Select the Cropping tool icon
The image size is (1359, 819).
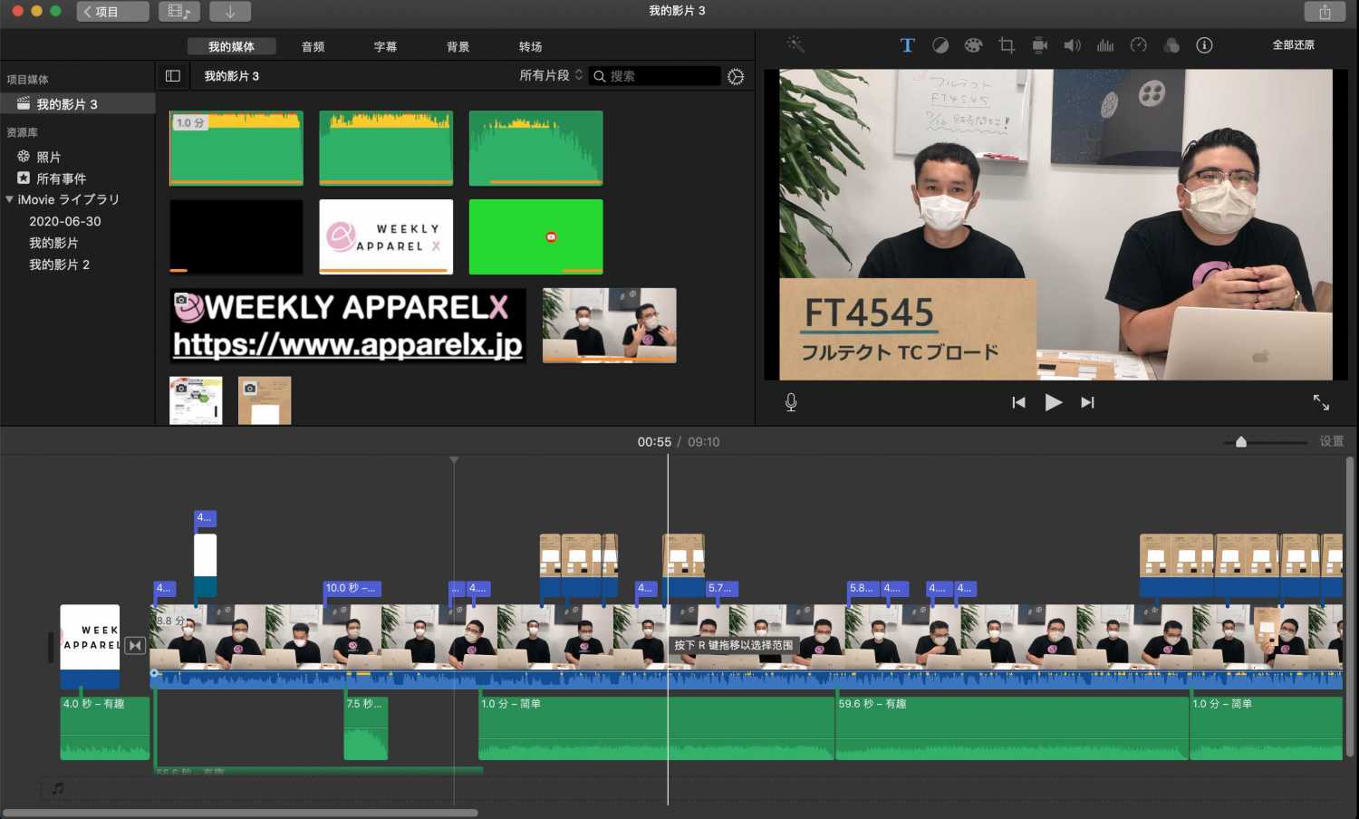pyautogui.click(x=1007, y=45)
